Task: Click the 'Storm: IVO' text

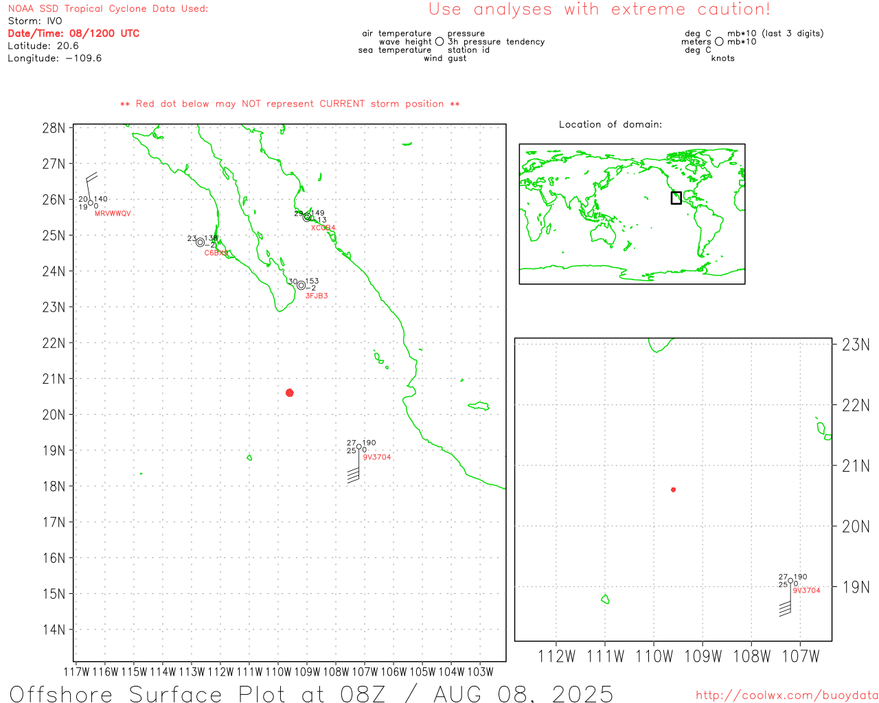Action: [x=35, y=21]
